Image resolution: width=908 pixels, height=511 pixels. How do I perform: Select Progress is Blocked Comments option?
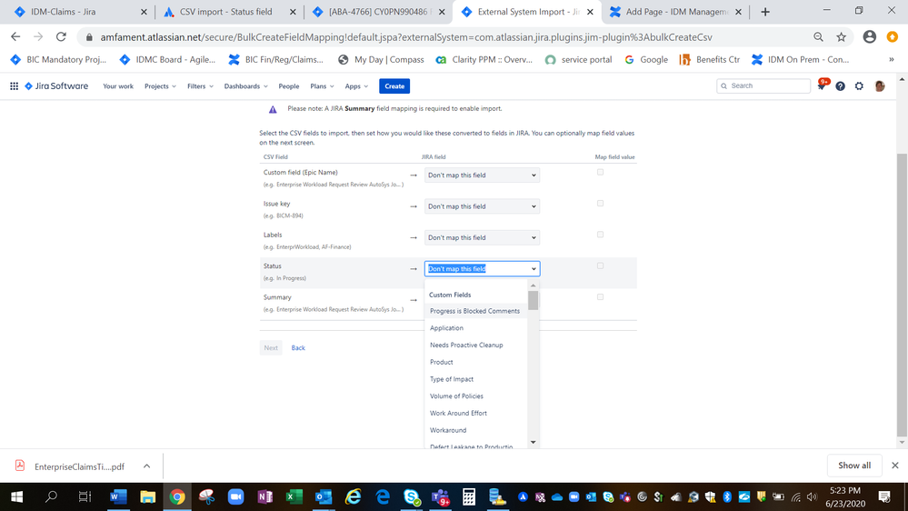(x=476, y=311)
